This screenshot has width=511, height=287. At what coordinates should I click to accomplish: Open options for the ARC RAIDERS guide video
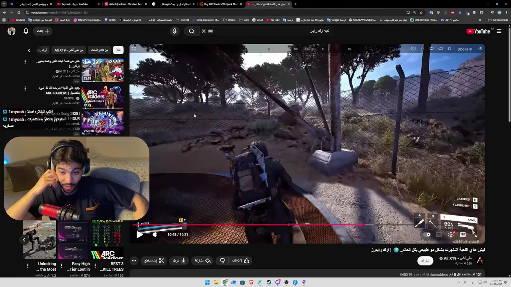click(25, 88)
